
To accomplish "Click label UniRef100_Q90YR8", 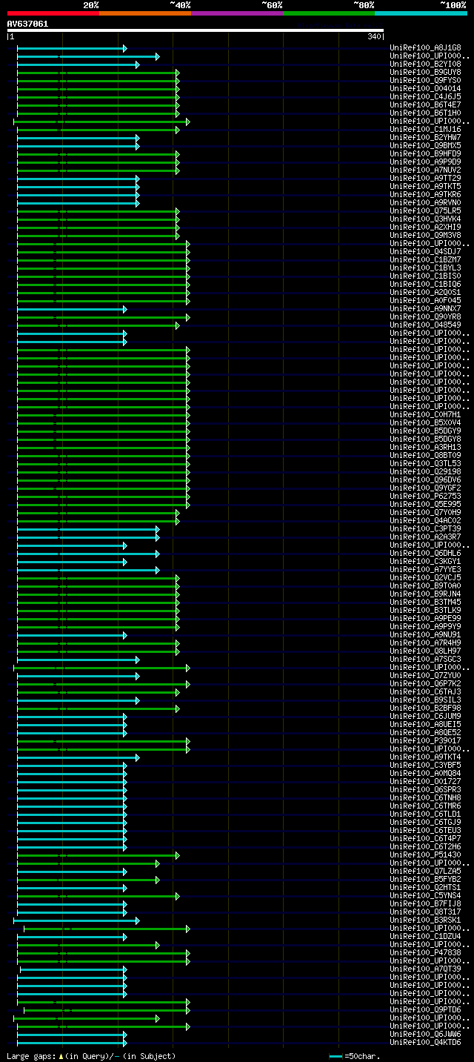I will 425,317.
